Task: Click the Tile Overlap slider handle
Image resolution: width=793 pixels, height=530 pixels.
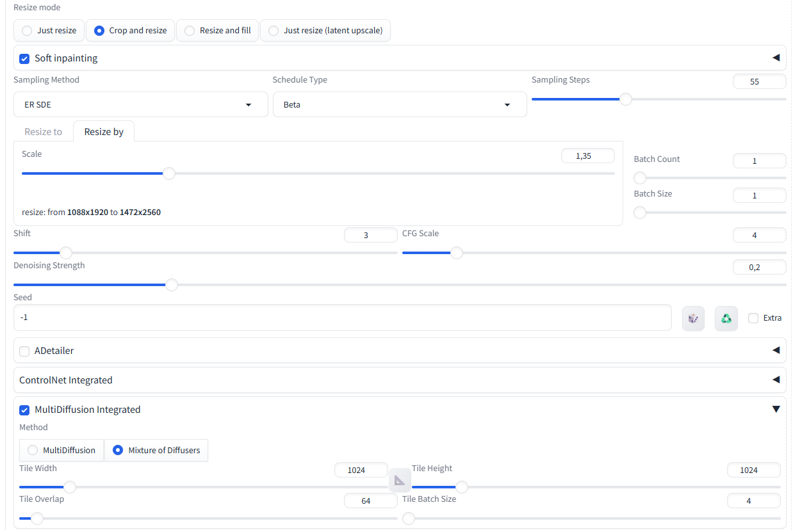Action: click(x=37, y=518)
